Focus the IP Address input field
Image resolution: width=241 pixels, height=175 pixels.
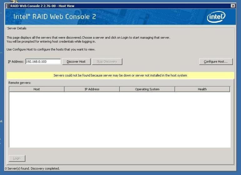43,61
